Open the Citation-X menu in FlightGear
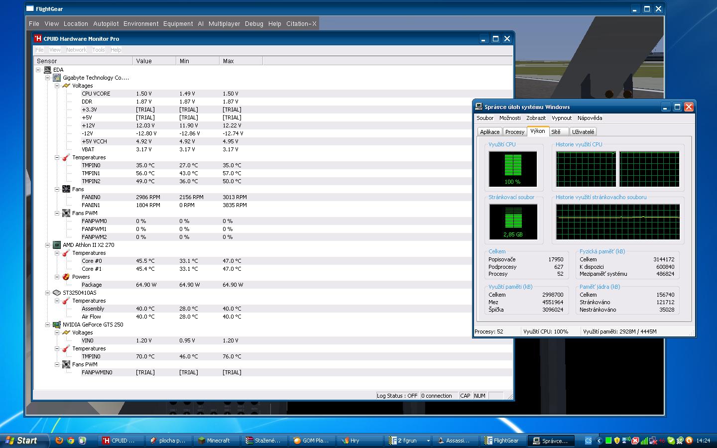717x448 pixels. tap(301, 23)
